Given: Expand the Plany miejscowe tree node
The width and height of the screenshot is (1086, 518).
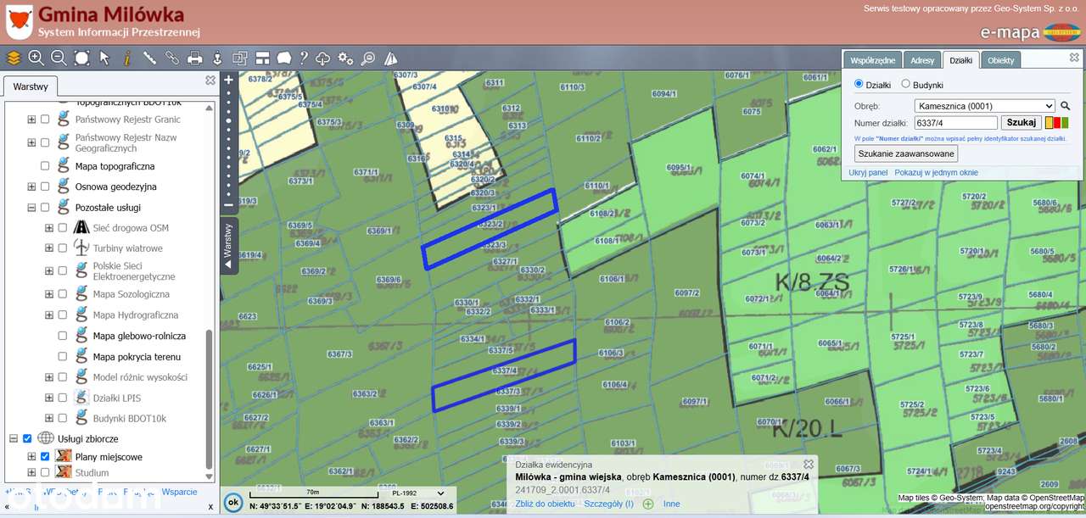Looking at the screenshot, I should coord(31,457).
